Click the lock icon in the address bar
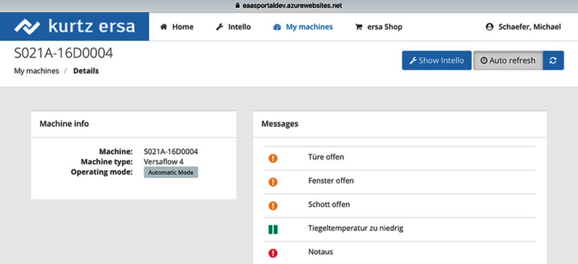The width and height of the screenshot is (578, 264). (238, 6)
